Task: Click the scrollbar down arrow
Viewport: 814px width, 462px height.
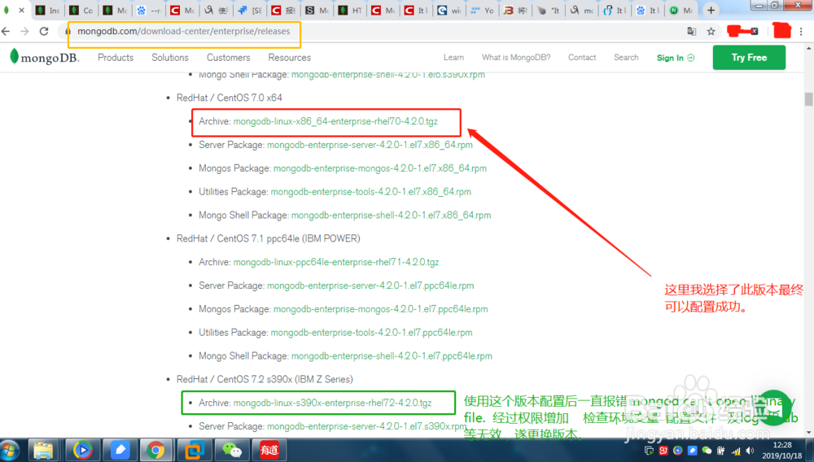Action: point(809,432)
